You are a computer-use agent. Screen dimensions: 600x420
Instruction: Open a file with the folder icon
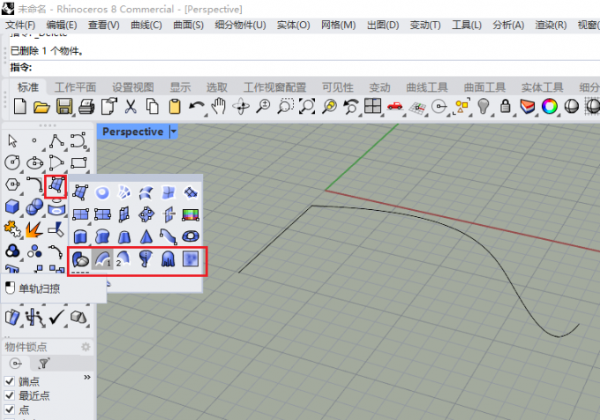[41, 107]
